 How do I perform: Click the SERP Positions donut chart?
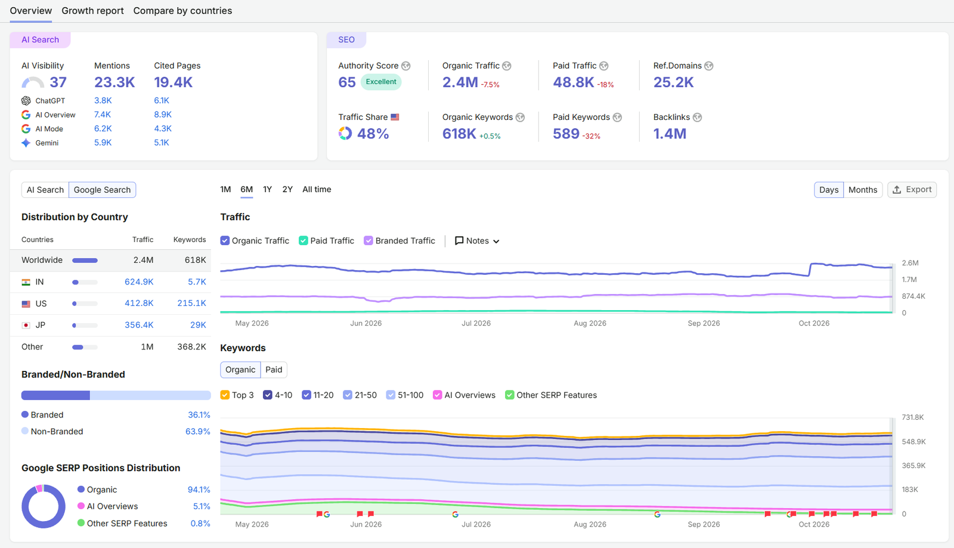click(44, 506)
